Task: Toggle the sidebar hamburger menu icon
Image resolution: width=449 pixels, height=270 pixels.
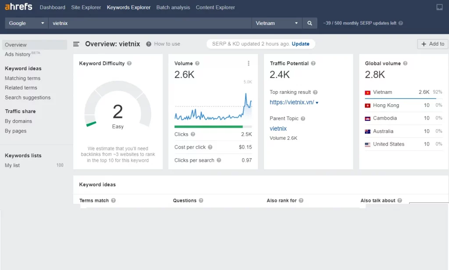Action: 76,44
